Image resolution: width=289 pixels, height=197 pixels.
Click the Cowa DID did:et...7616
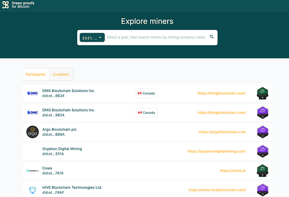click(x=53, y=173)
